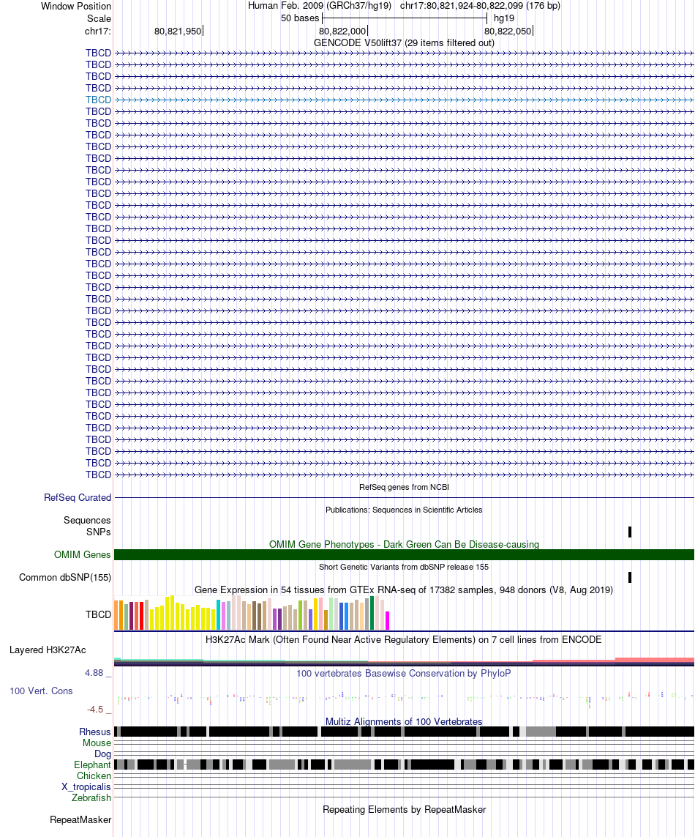Click the light-blue highlighted TBCD intron line
695x837 pixels.
coord(405,100)
